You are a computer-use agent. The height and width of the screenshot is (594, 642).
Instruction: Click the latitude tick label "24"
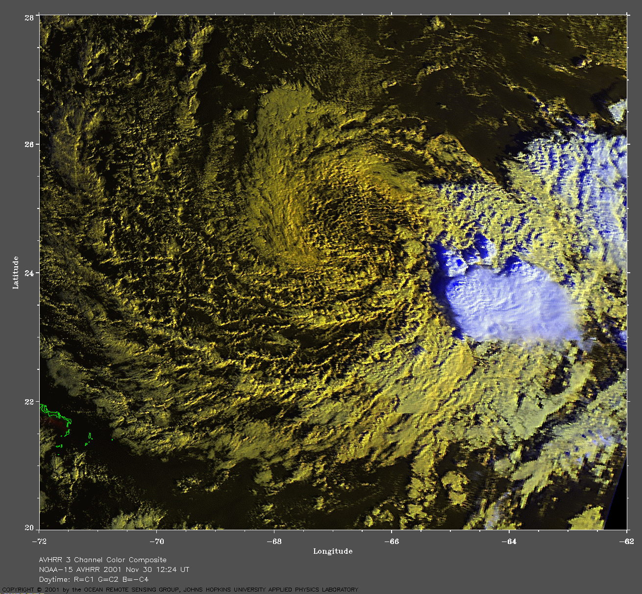[x=29, y=273]
